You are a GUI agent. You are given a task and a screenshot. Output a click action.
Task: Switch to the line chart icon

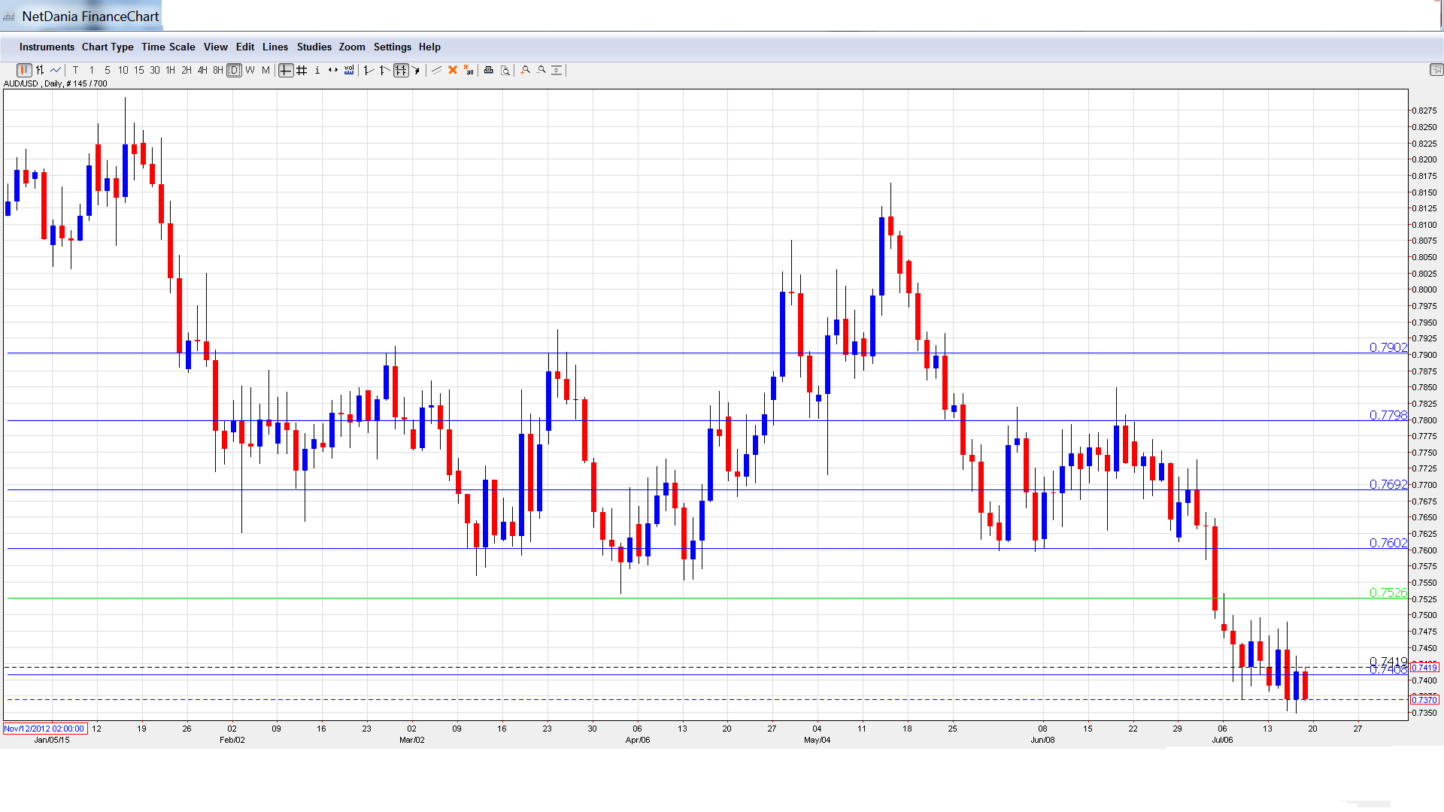pyautogui.click(x=56, y=70)
